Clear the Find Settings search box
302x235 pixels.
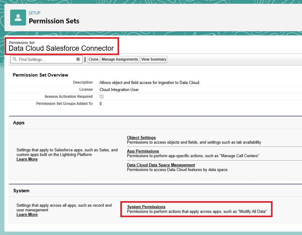pos(78,59)
